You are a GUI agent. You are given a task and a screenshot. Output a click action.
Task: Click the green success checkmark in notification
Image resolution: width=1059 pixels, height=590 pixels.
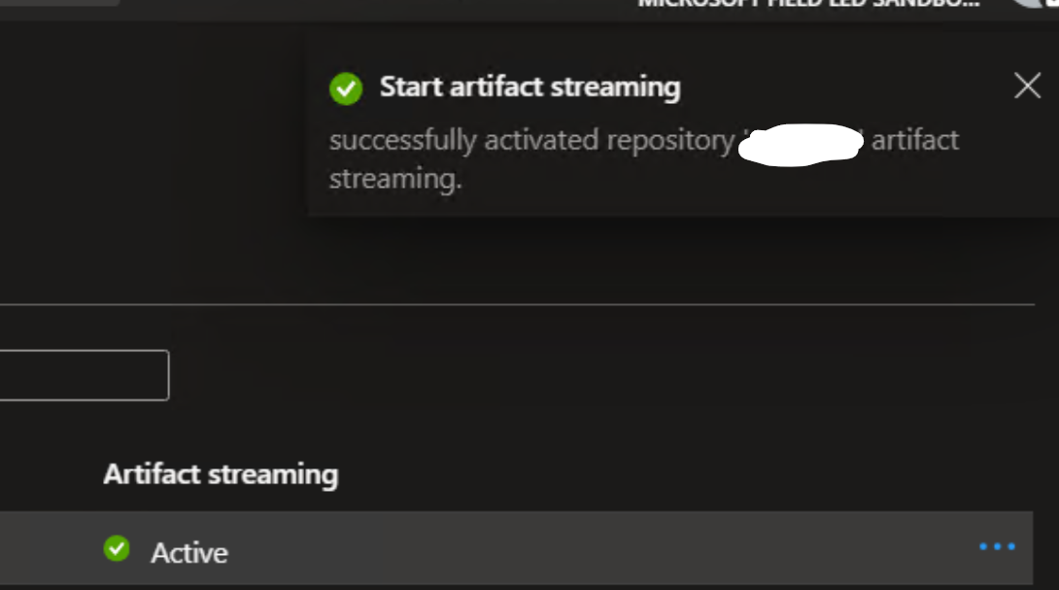click(x=345, y=88)
